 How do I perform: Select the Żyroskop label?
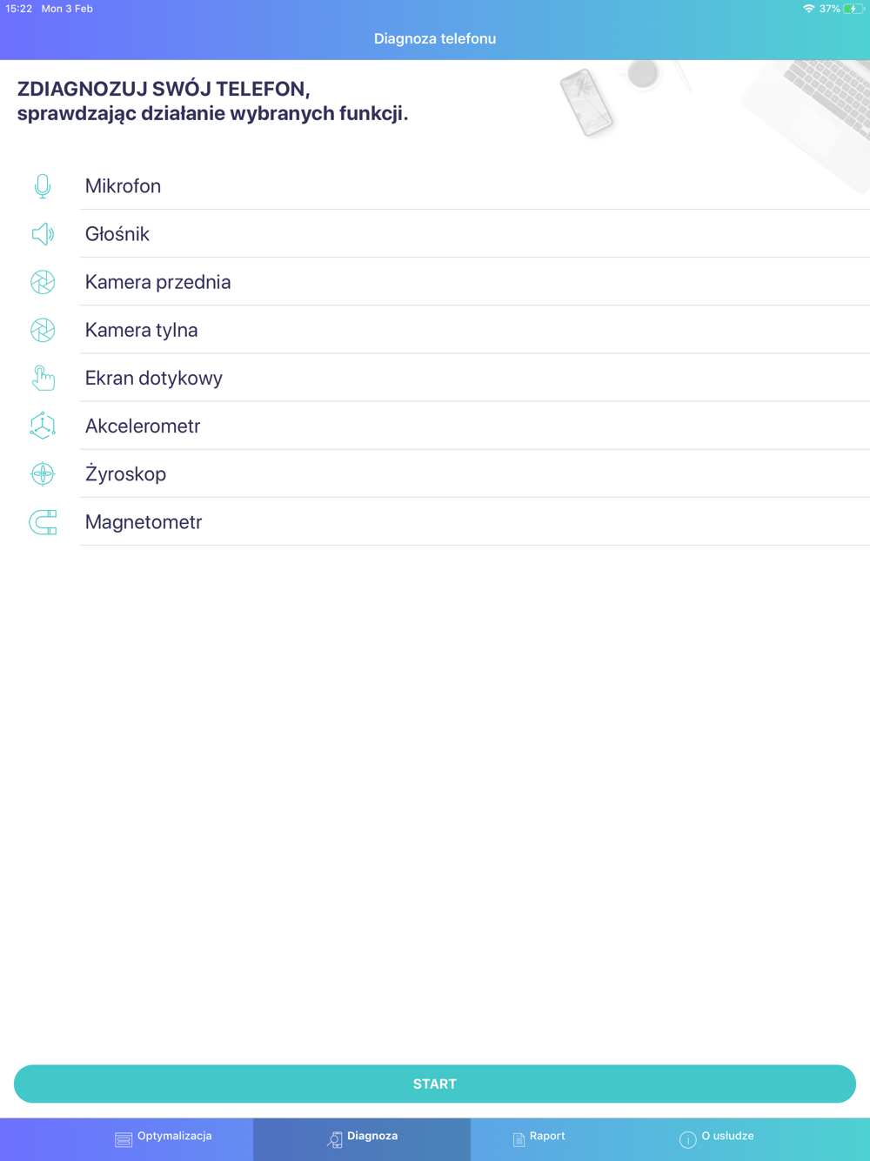tap(125, 473)
